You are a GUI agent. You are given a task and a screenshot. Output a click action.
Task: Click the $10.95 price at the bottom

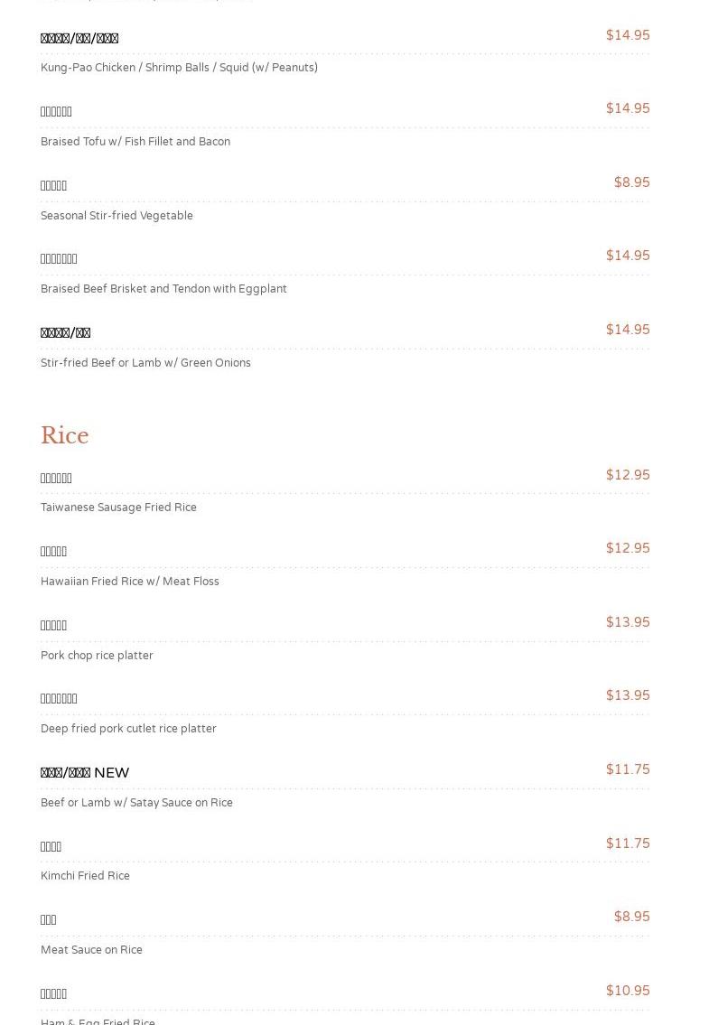pyautogui.click(x=628, y=991)
